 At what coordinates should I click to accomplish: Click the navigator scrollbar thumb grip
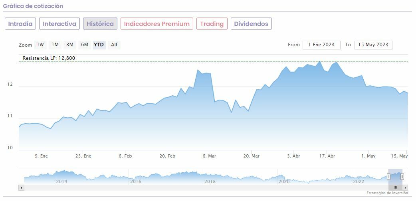pyautogui.click(x=395, y=187)
